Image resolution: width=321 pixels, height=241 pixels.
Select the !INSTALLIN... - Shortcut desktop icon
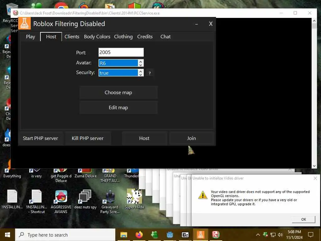click(37, 202)
